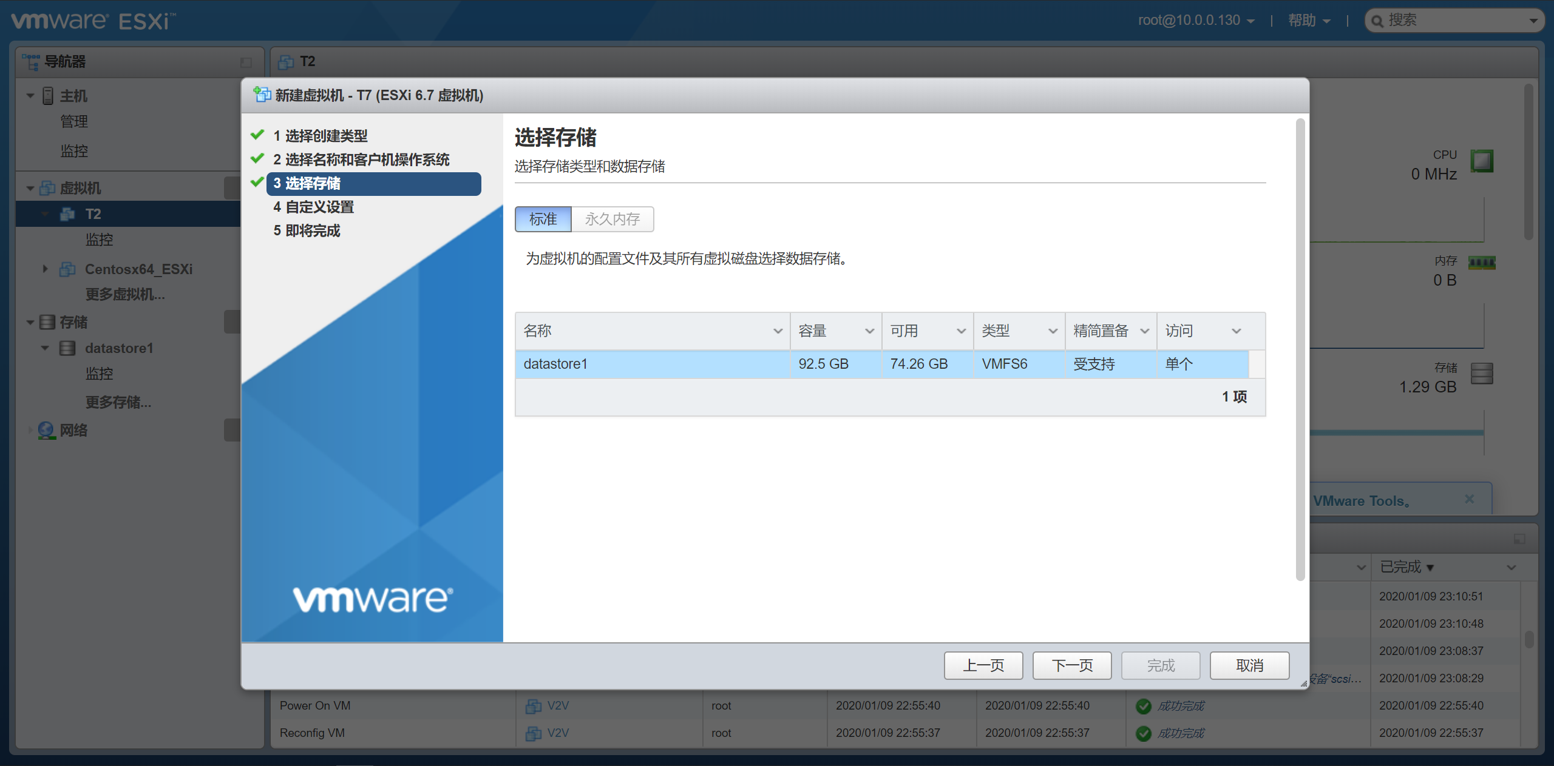The image size is (1554, 766).
Task: Click the search magnifier icon
Action: tap(1377, 21)
